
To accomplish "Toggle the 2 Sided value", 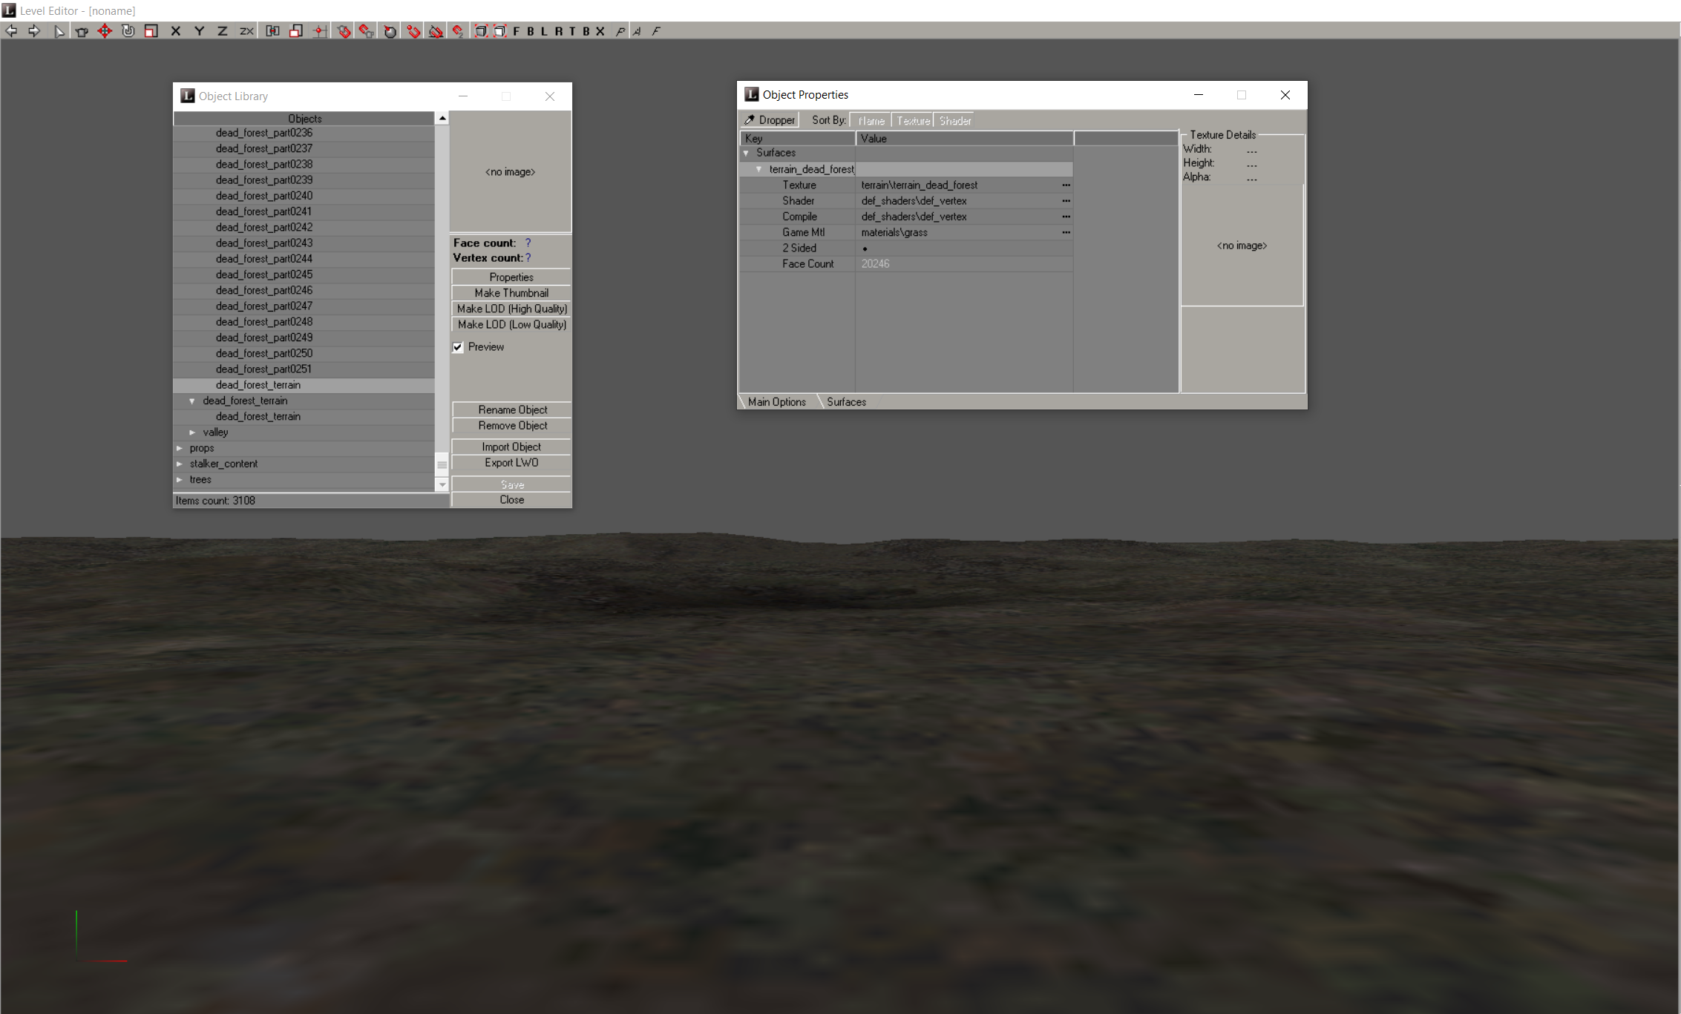I will click(865, 248).
